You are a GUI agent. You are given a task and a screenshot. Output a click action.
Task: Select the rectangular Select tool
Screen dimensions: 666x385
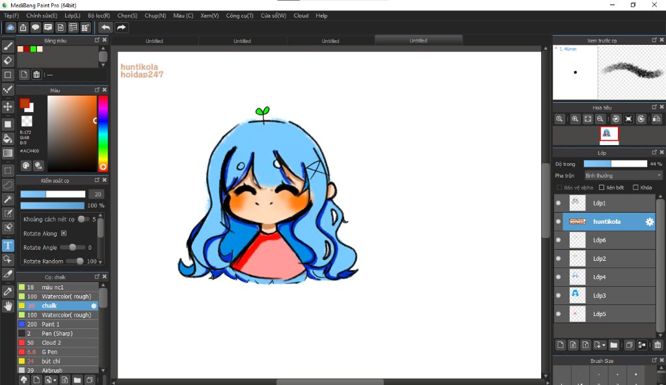pyautogui.click(x=8, y=171)
